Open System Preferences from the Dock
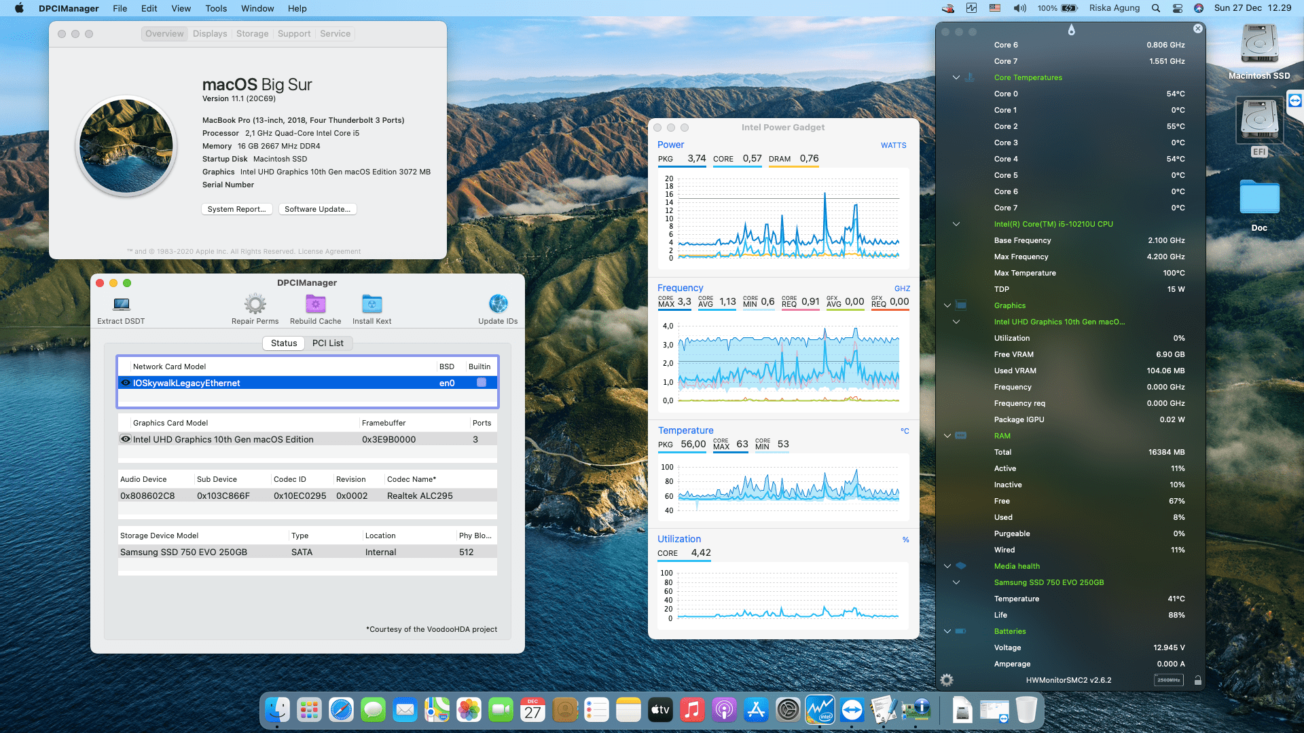 [x=788, y=710]
